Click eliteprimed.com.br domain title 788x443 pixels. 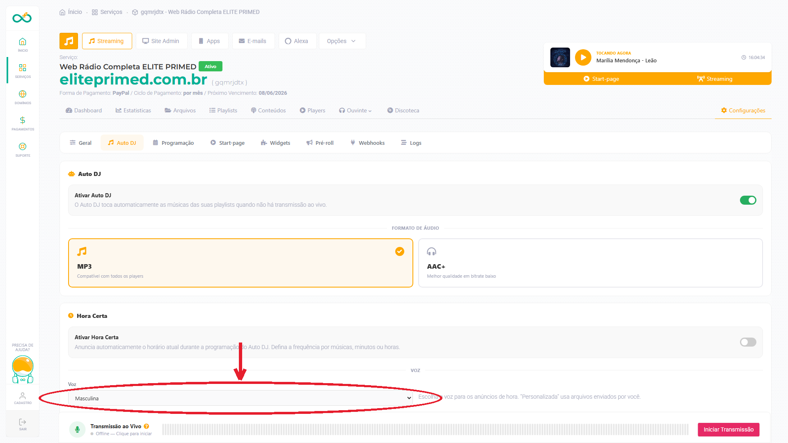click(x=133, y=79)
